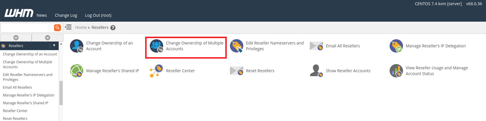Open sidebar link Reseller Center

point(15,111)
